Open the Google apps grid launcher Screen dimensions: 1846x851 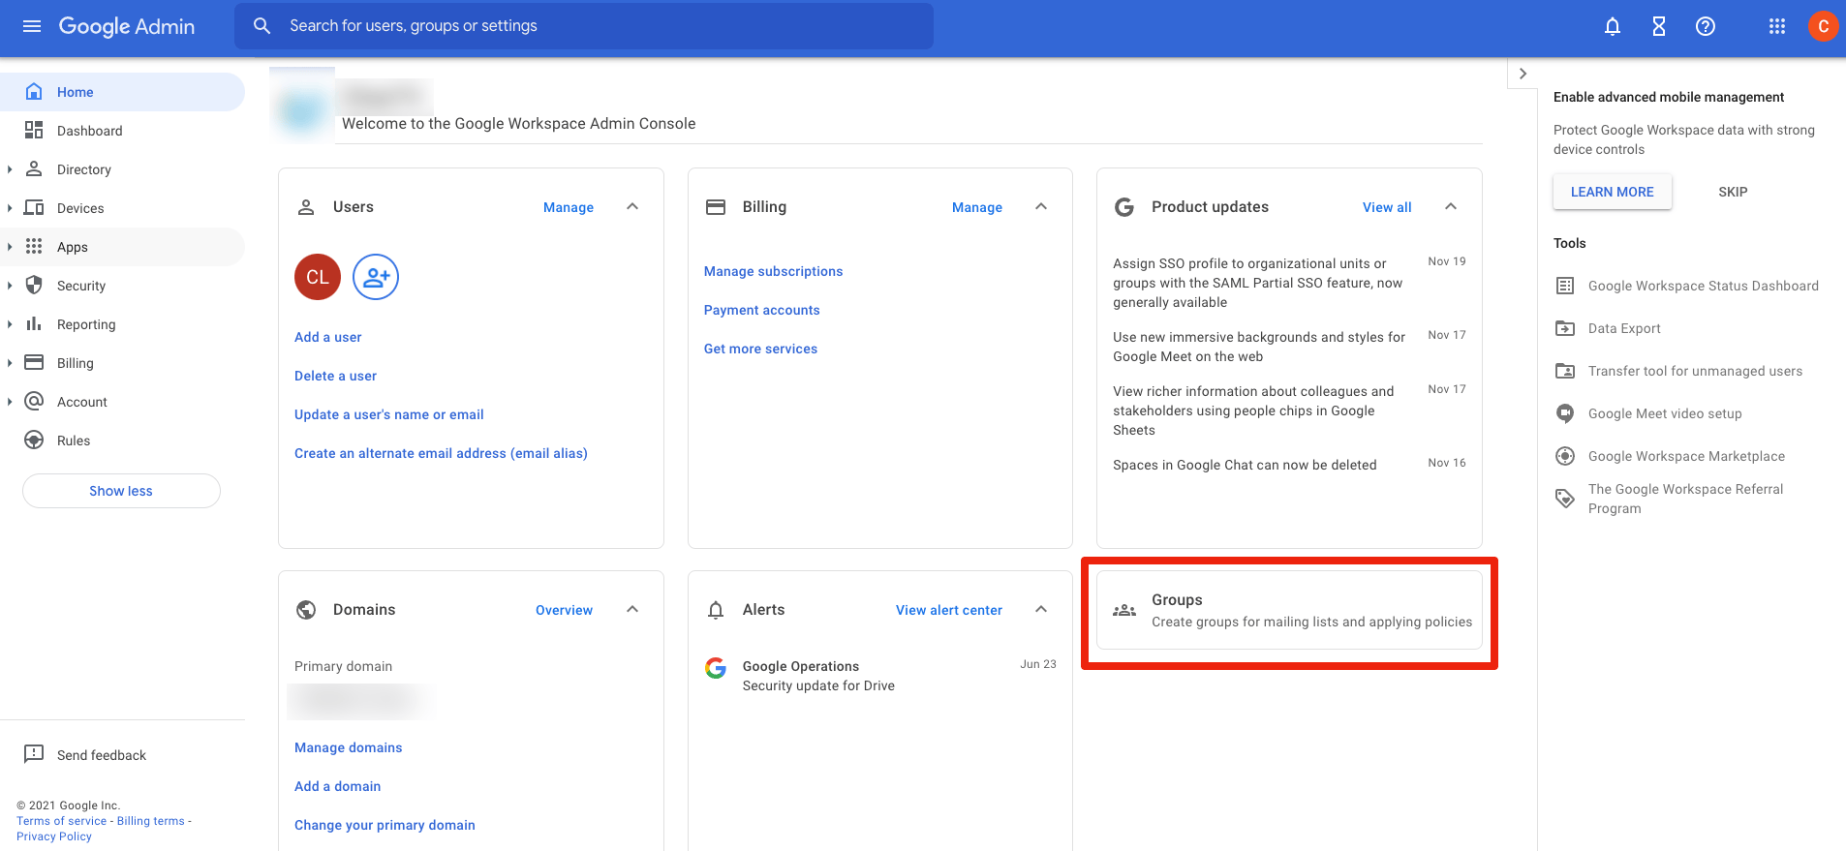pos(1776,26)
